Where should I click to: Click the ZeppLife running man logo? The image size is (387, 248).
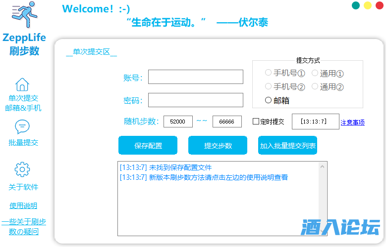tap(24, 16)
